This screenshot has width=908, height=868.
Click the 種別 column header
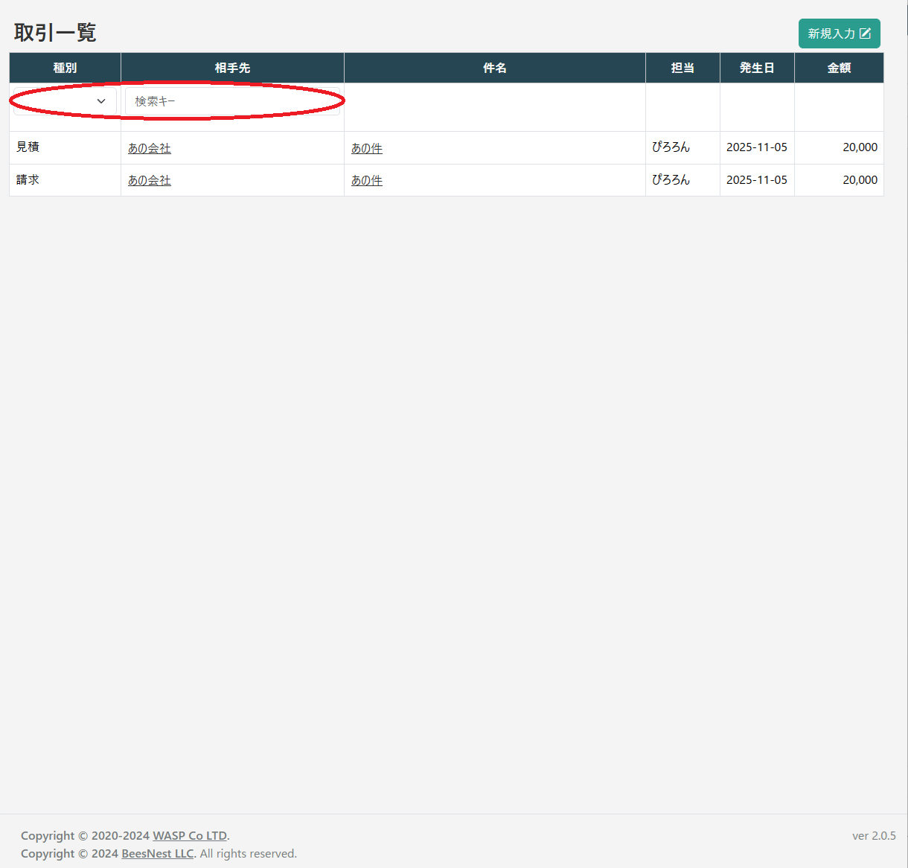click(x=65, y=68)
